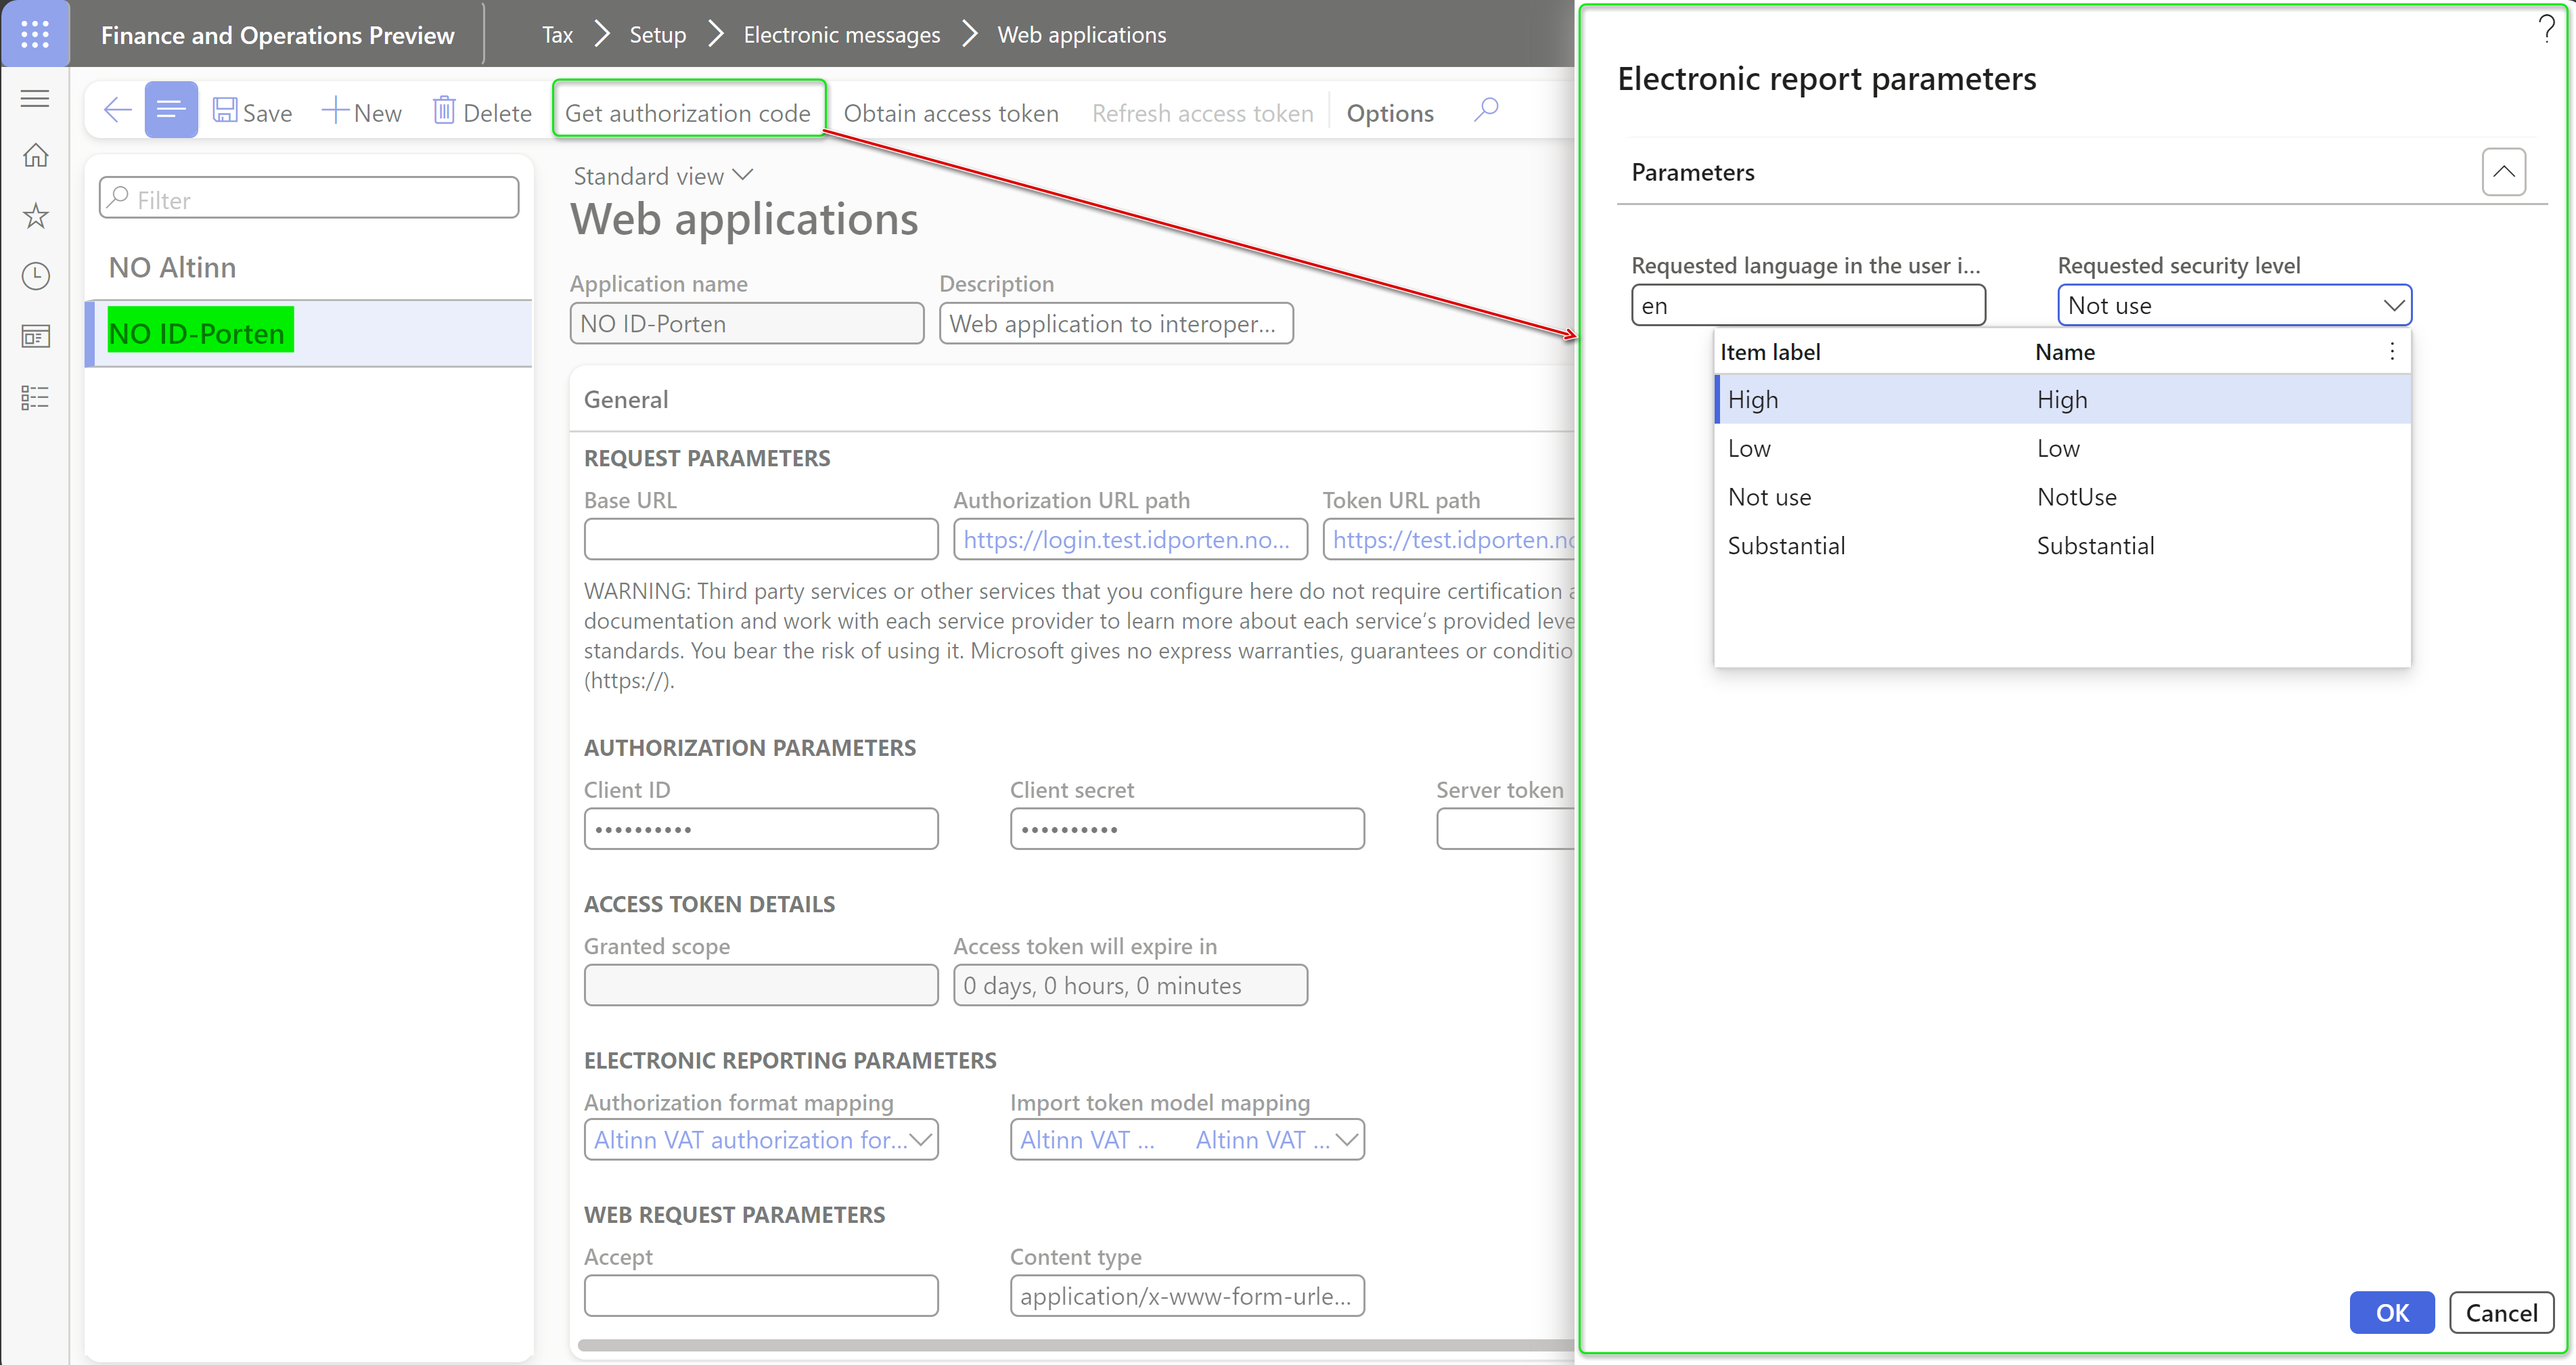The image size is (2576, 1365).
Task: Click Tax in the breadcrumb
Action: (557, 35)
